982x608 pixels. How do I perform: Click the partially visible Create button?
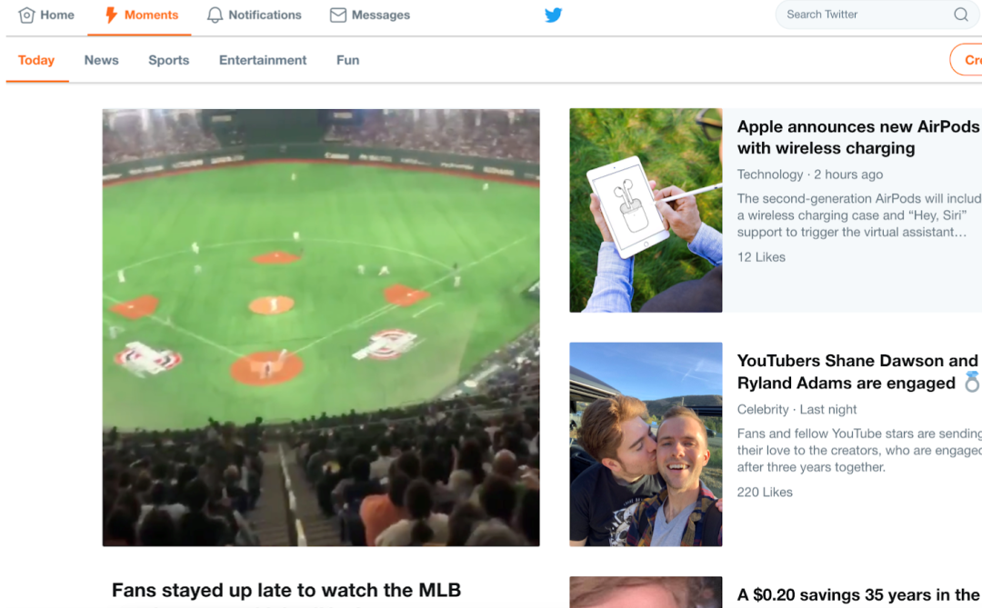pyautogui.click(x=967, y=60)
